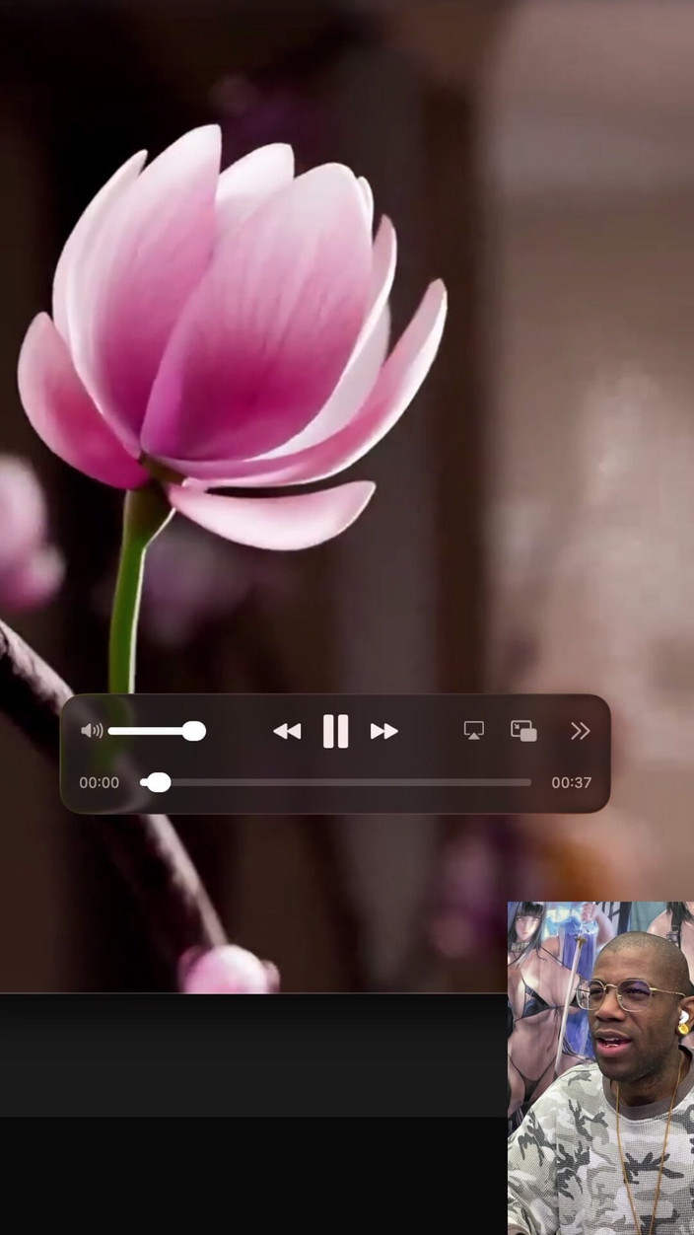Click the pink flower in the video
Screen dimensions: 694x1235
coord(237,326)
